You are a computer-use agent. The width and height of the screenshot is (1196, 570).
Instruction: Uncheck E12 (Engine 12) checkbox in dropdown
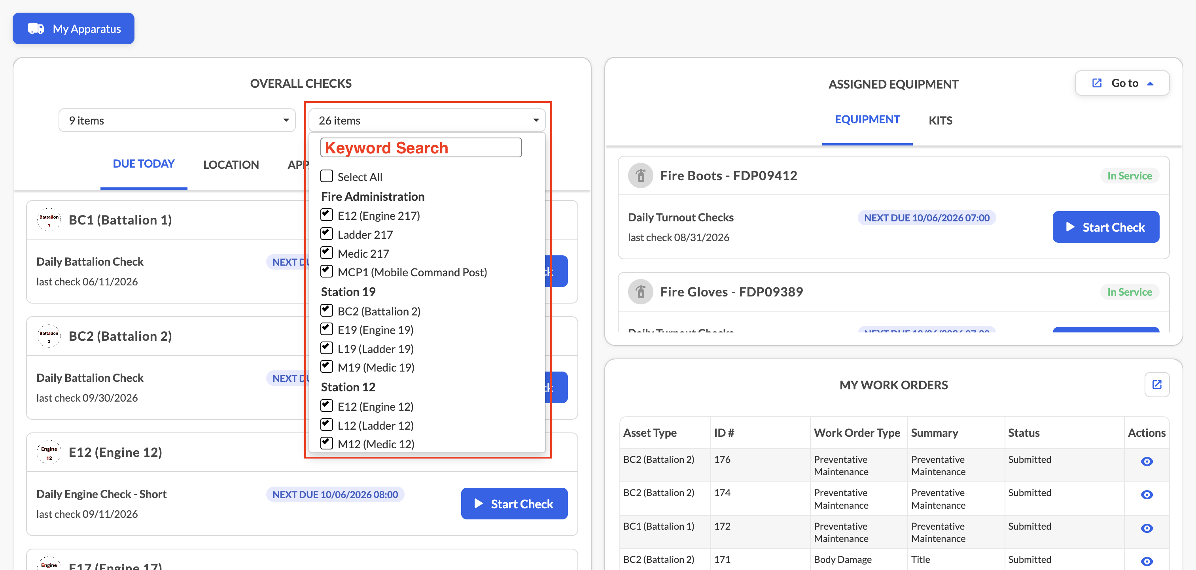coord(327,406)
